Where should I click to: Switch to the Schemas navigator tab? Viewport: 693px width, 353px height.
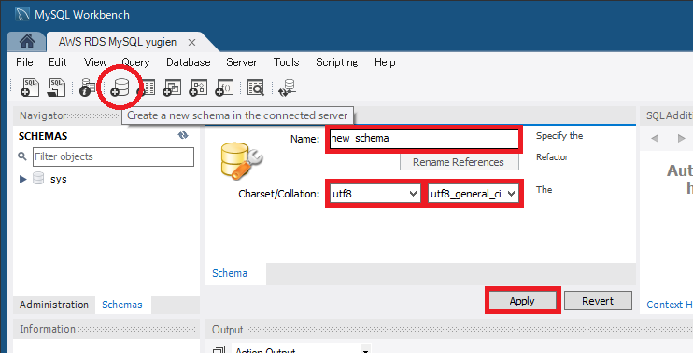click(x=122, y=305)
